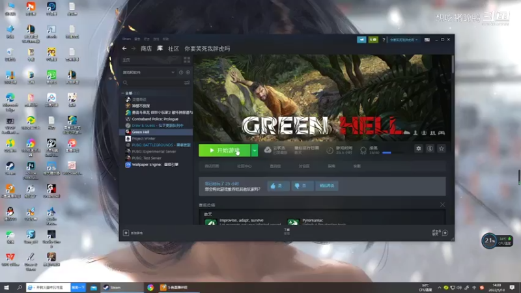Open the Steam menu in the title bar
Screen dimensions: 521x293
pyautogui.click(x=126, y=39)
